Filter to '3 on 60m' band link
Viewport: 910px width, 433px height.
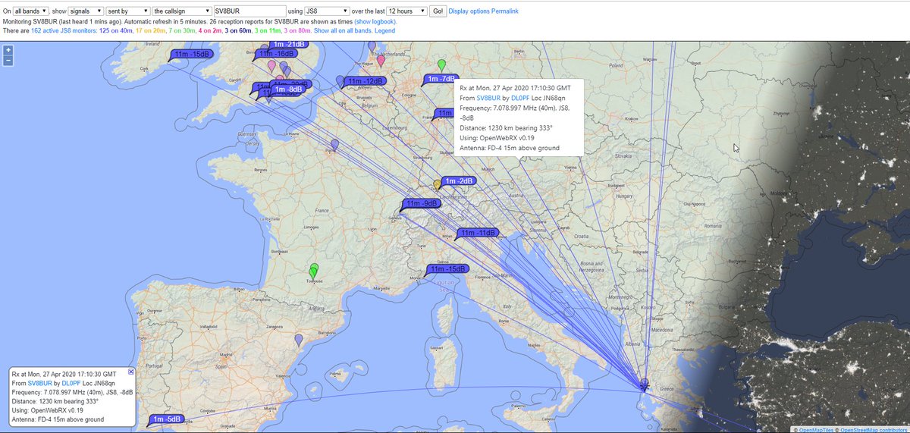coord(239,30)
